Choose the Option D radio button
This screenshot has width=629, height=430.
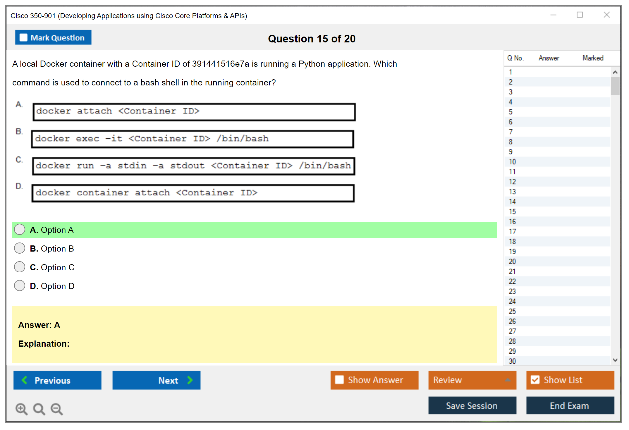coord(20,286)
